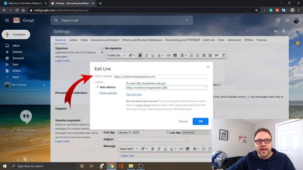Open search options dropdown arrow
The height and width of the screenshot is (170, 303).
(187, 20)
